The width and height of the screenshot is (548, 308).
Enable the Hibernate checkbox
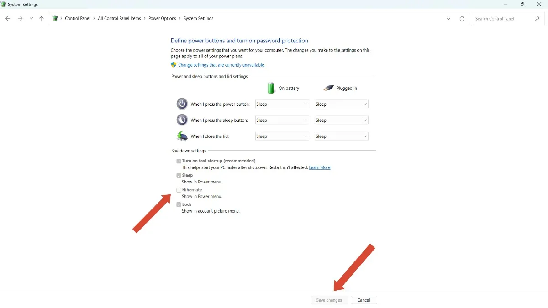[179, 190]
